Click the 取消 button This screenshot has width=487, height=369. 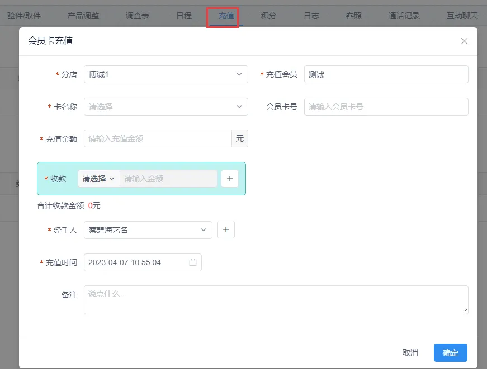[x=410, y=353]
